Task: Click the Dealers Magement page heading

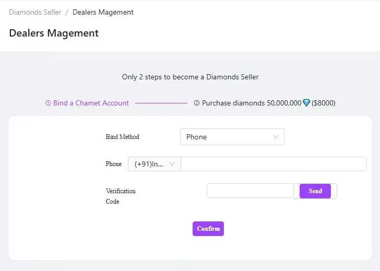Action: pyautogui.click(x=54, y=33)
